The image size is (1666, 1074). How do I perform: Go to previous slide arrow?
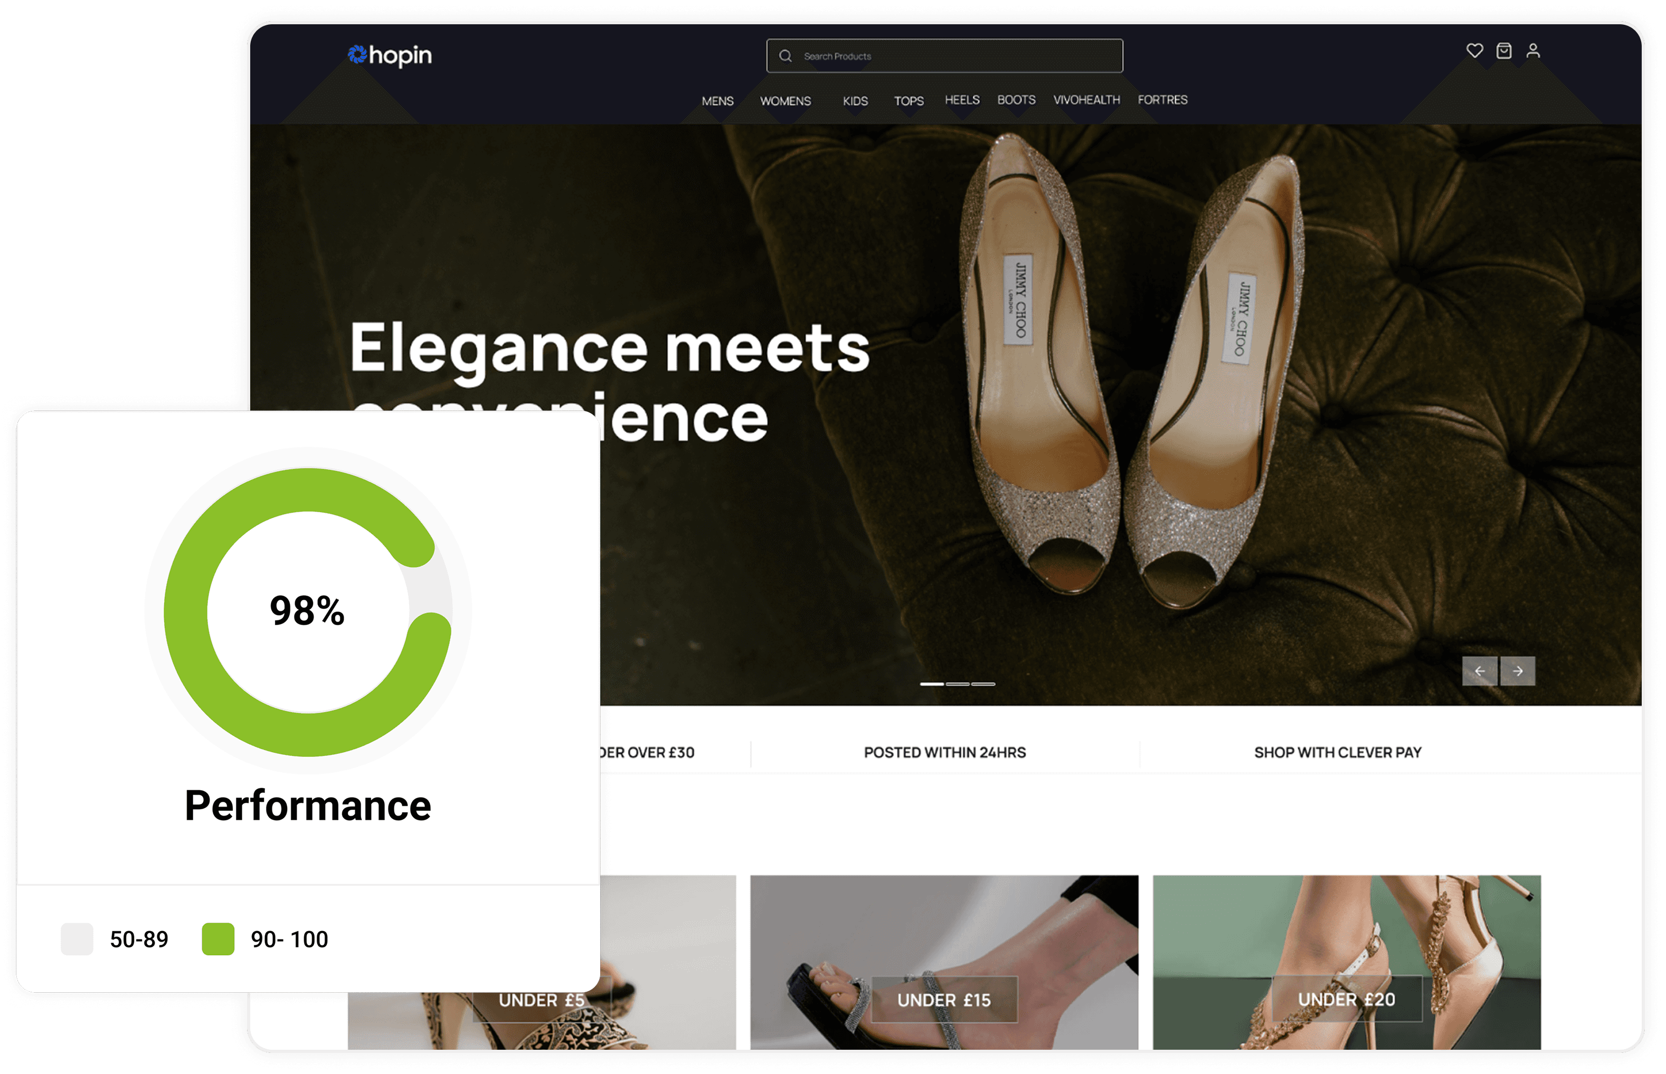(x=1479, y=671)
